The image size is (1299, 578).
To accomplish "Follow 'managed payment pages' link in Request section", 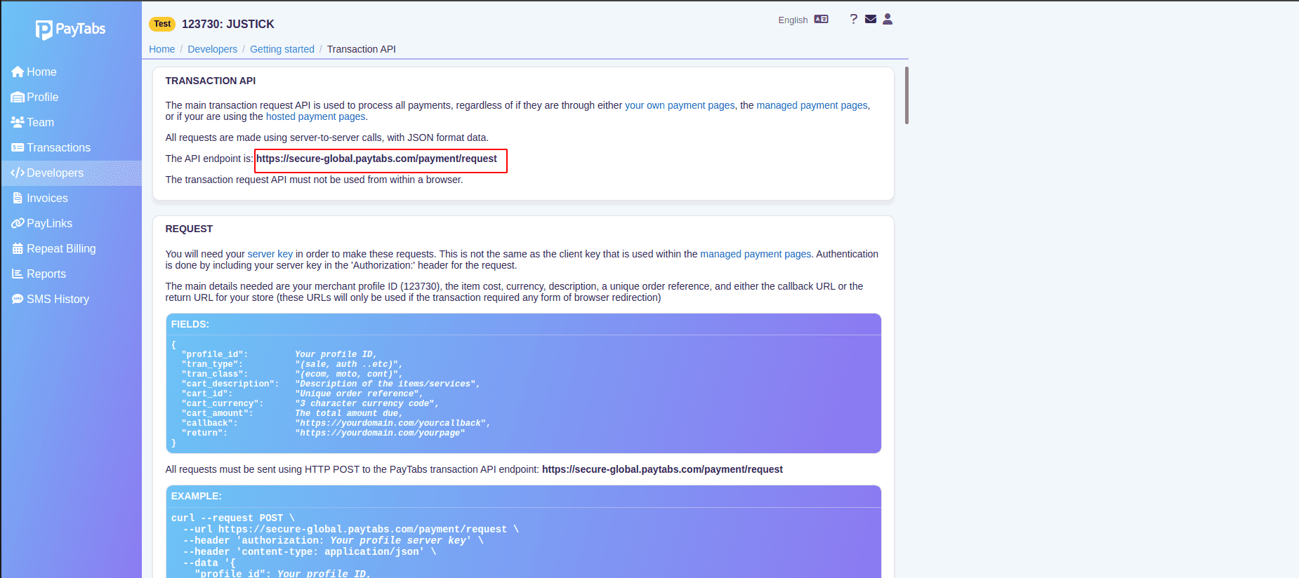I will tap(756, 254).
